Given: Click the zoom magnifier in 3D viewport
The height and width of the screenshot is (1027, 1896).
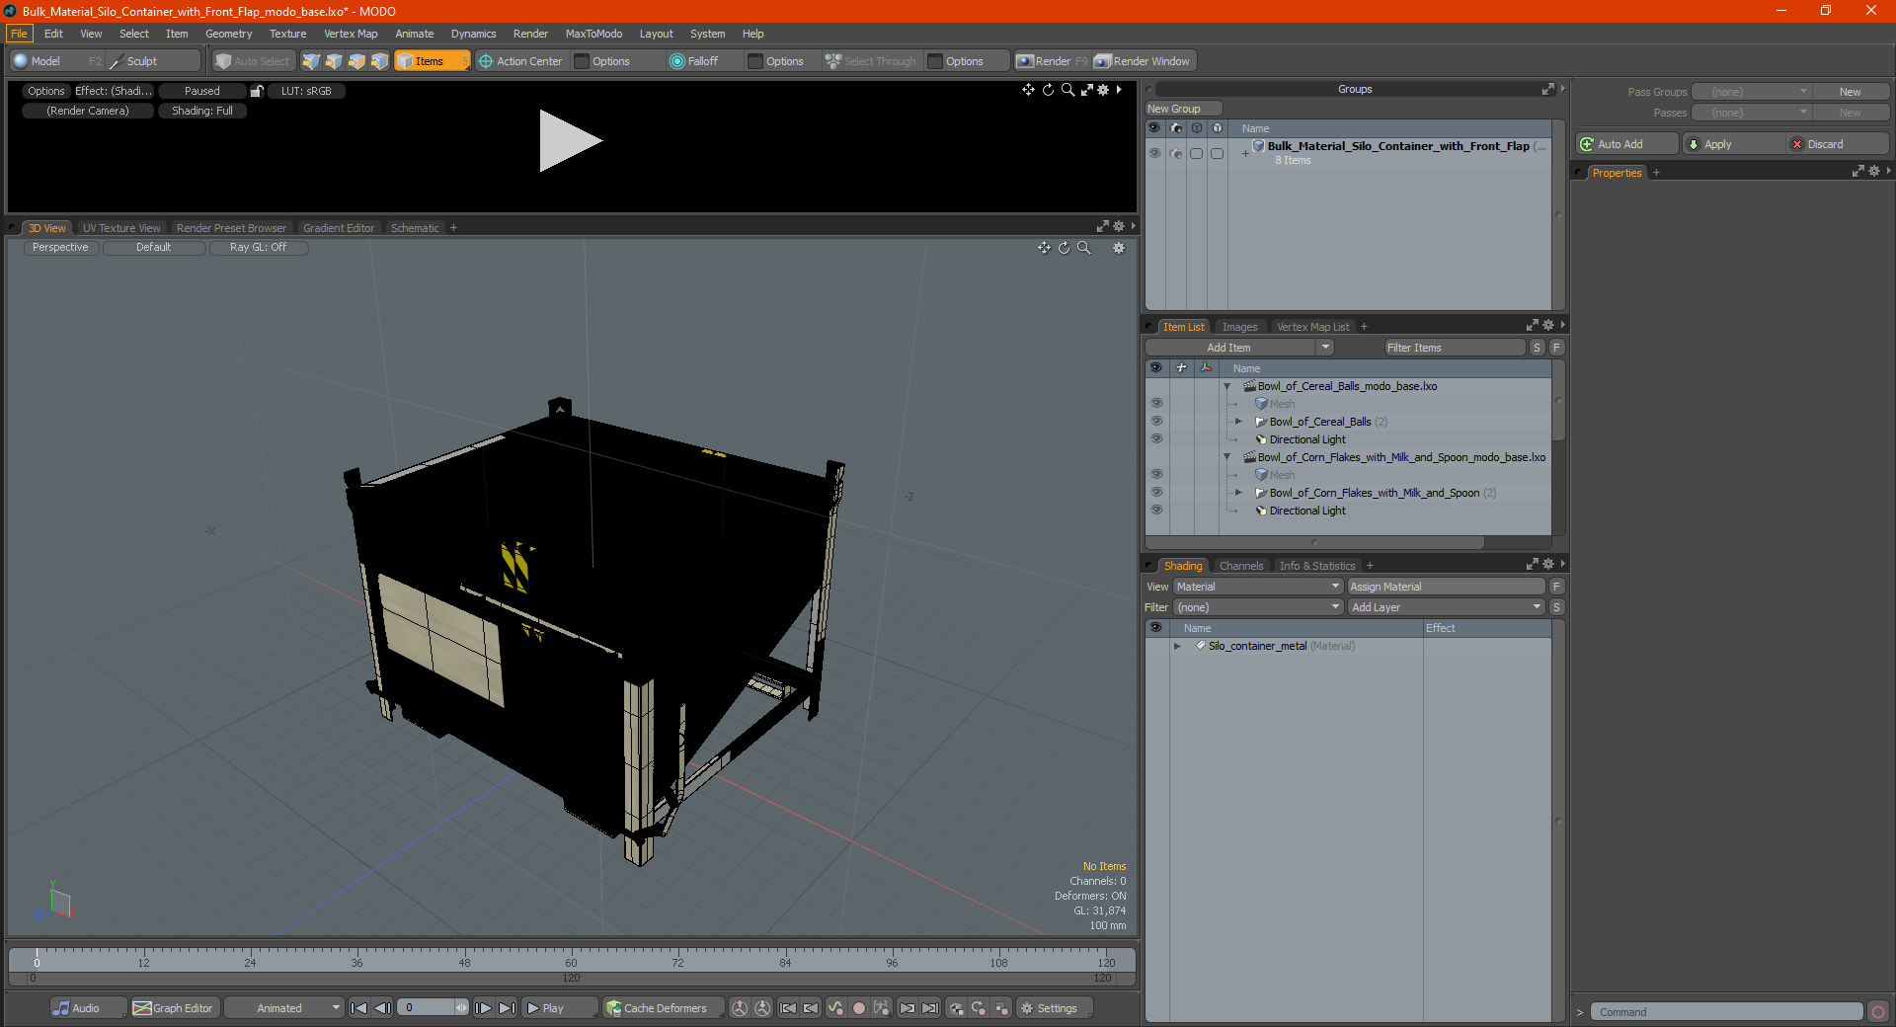Looking at the screenshot, I should (x=1084, y=248).
